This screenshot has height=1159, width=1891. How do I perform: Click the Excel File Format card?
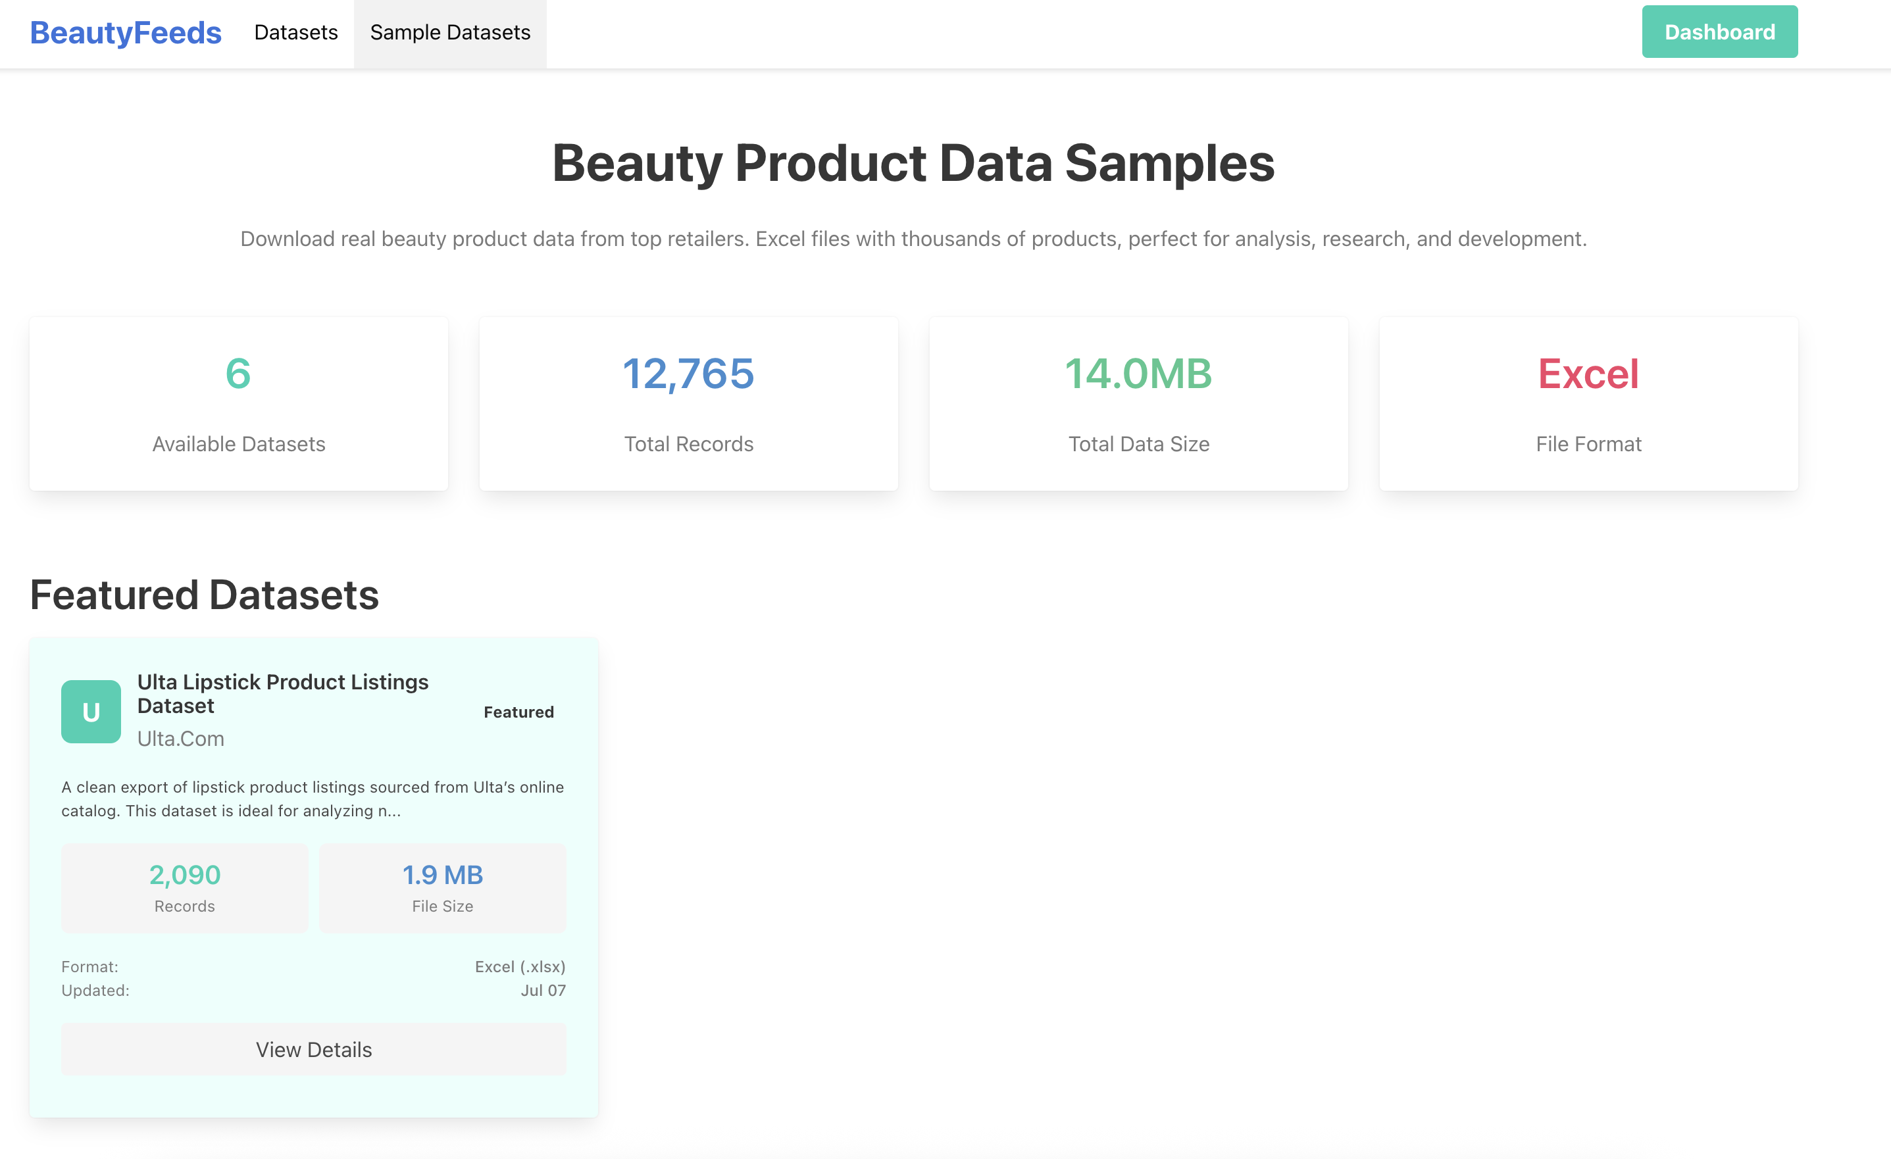tap(1587, 403)
